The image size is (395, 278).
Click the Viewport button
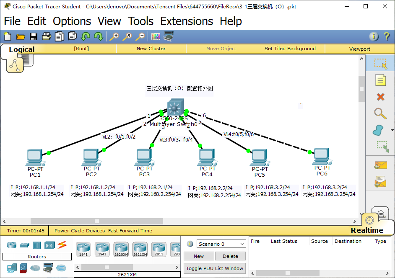pyautogui.click(x=360, y=49)
